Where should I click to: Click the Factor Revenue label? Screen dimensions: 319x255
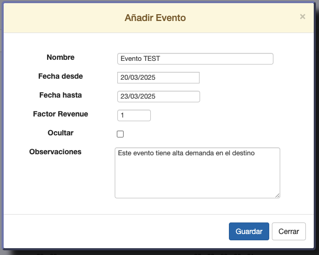pyautogui.click(x=60, y=114)
